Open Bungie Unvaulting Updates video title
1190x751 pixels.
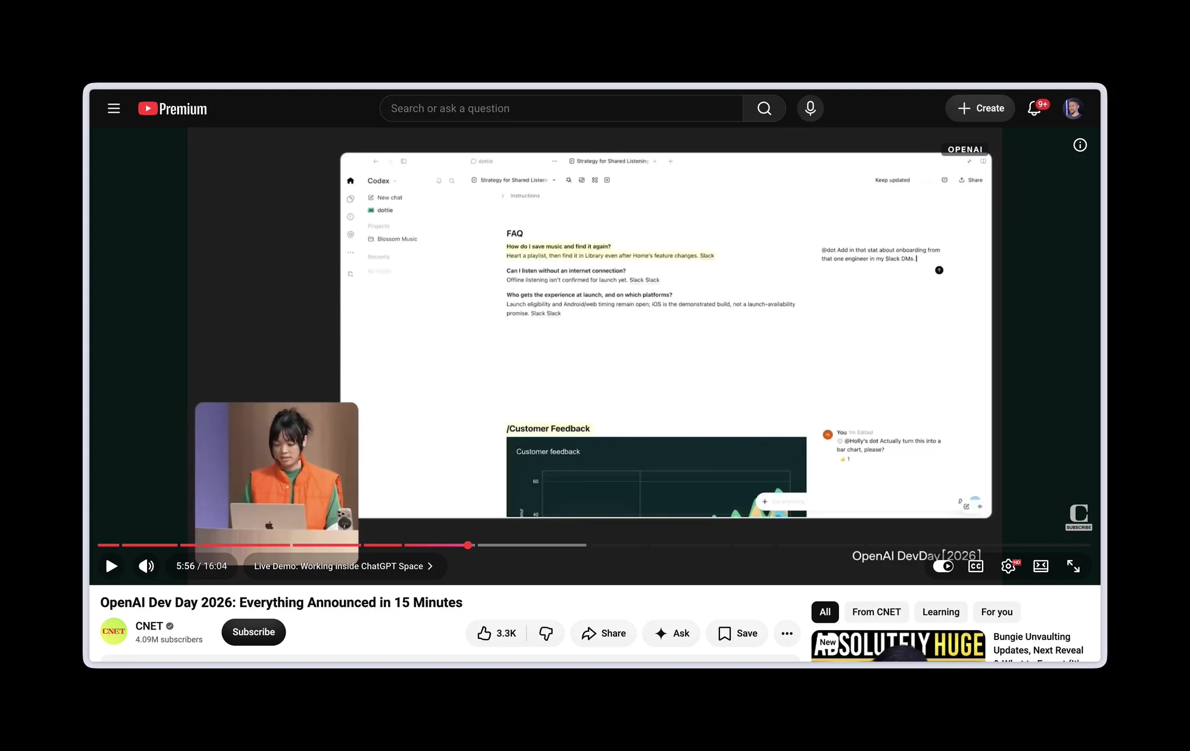coord(1038,646)
